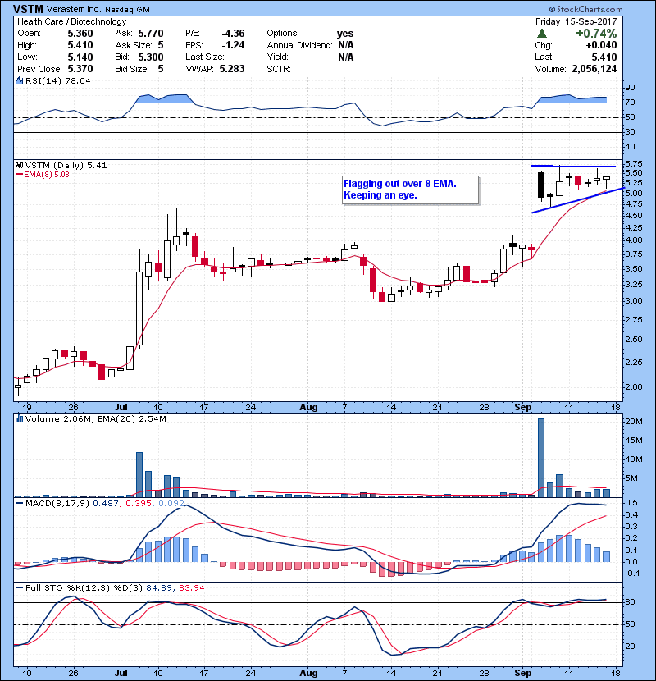Click the tallest volume bar in September
This screenshot has height=681, width=656.
click(541, 458)
